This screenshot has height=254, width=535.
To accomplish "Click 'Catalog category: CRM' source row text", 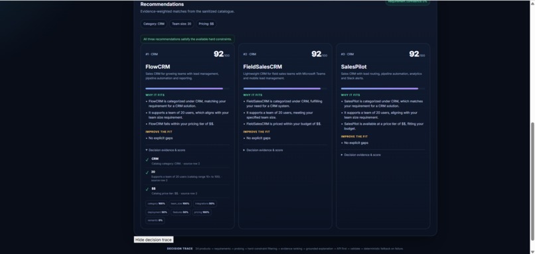I will pyautogui.click(x=176, y=164).
